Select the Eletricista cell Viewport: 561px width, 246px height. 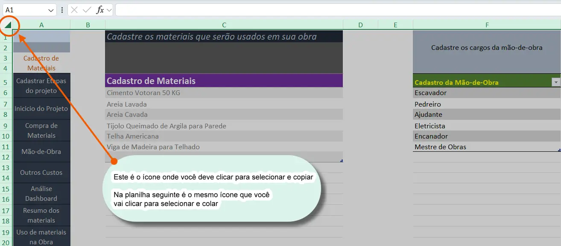click(487, 126)
